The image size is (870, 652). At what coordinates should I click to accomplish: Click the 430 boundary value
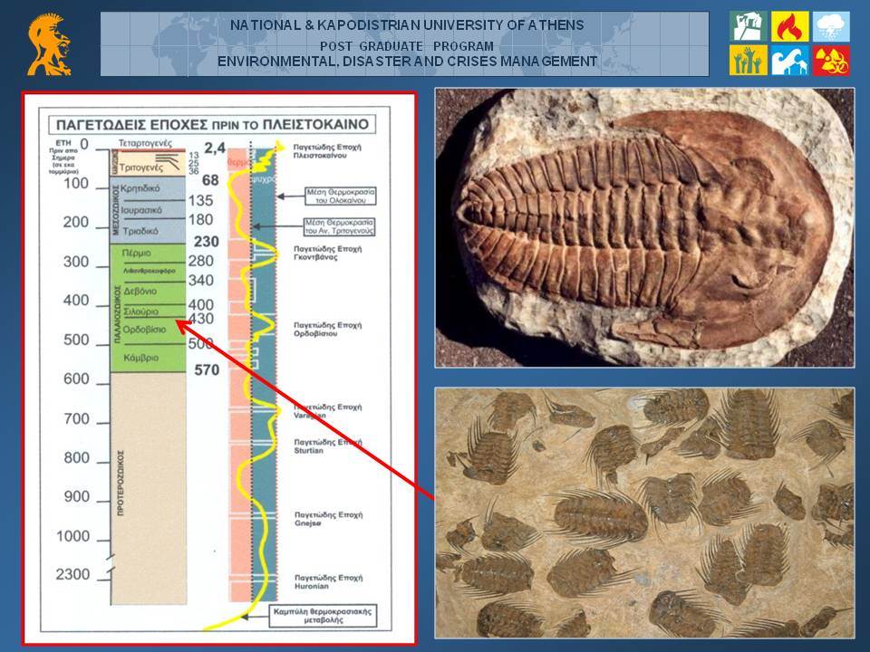click(x=200, y=318)
